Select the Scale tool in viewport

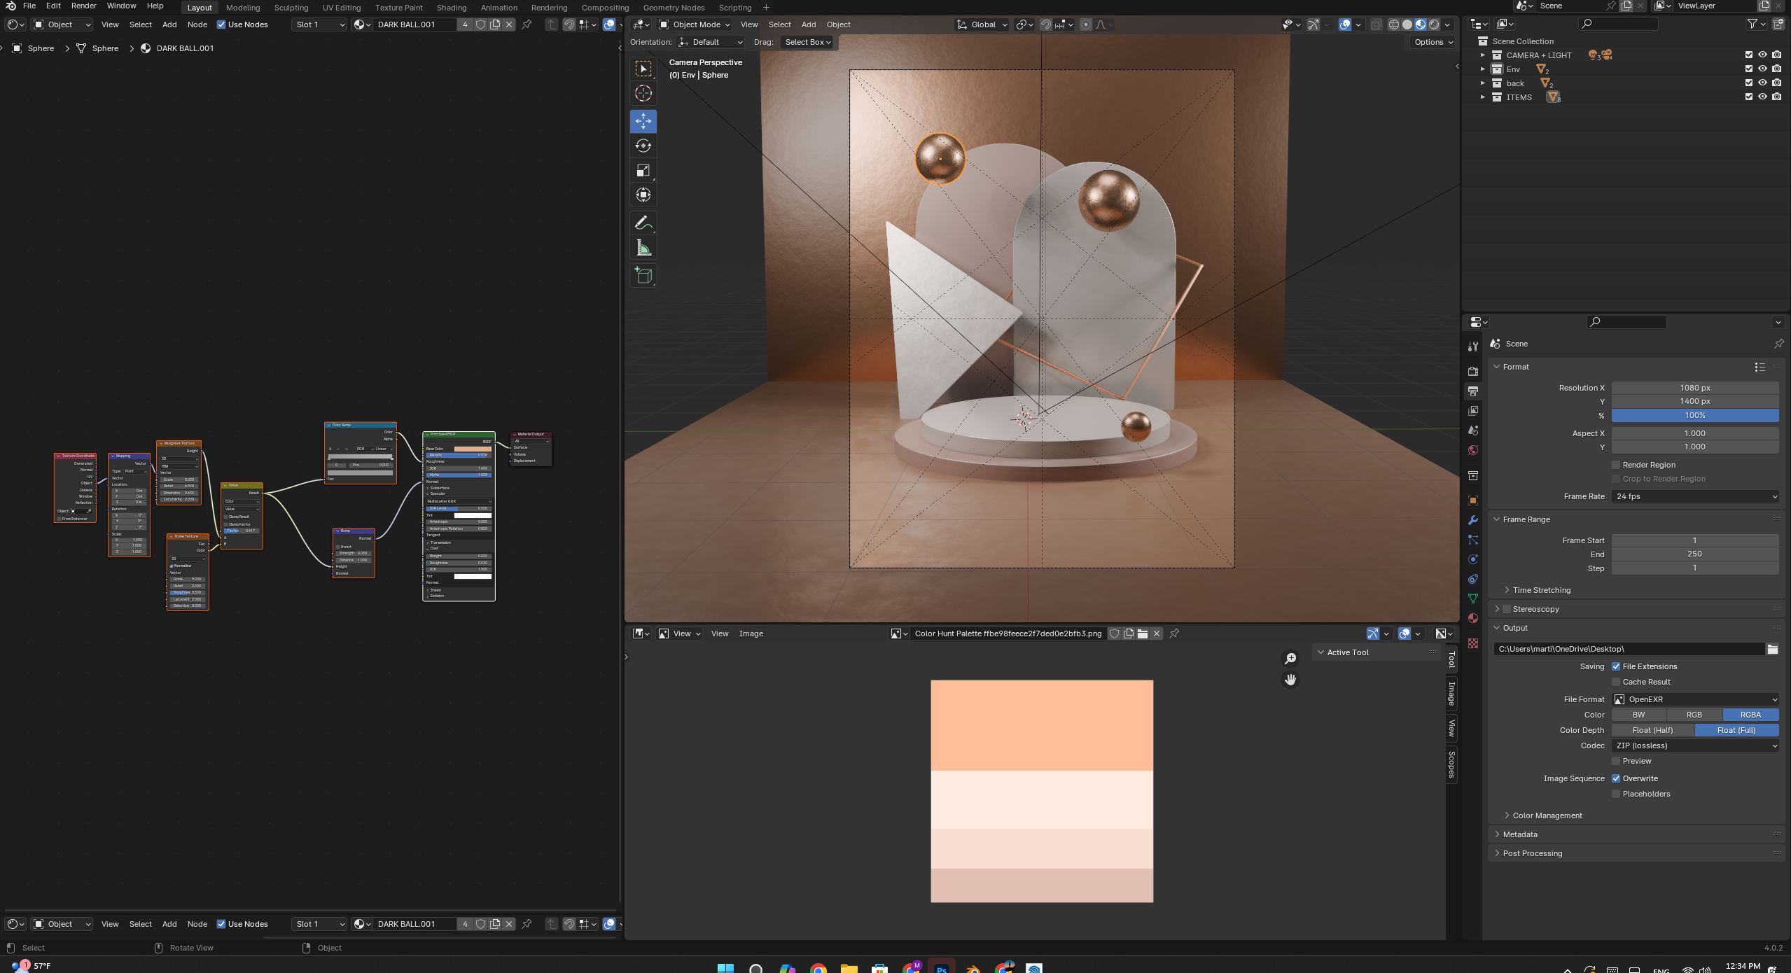tap(643, 170)
